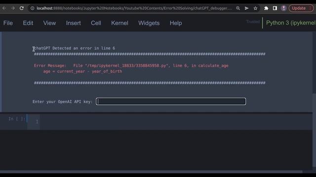
Task: Click the 'In [ ]:' cell prompt
Action: tap(17, 119)
